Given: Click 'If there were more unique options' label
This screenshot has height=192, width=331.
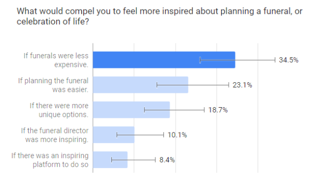Looking at the screenshot, I should [59, 110].
